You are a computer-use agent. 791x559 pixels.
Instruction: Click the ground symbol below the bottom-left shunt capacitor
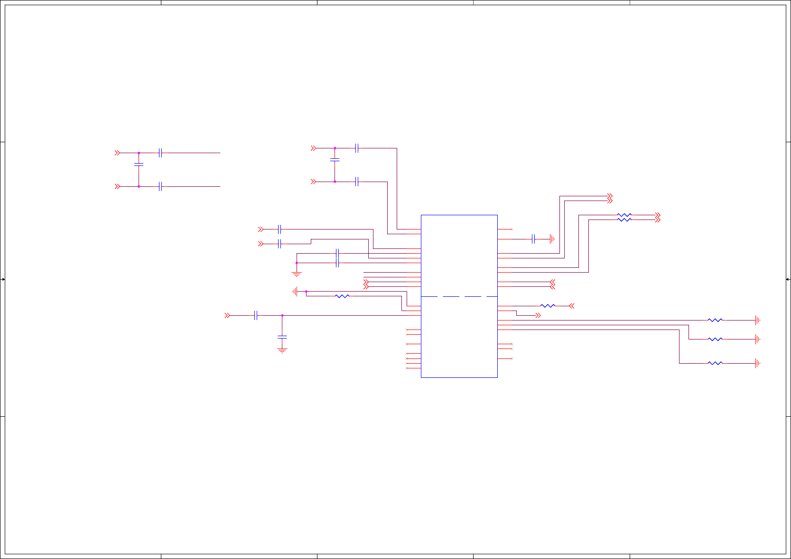pyautogui.click(x=282, y=351)
